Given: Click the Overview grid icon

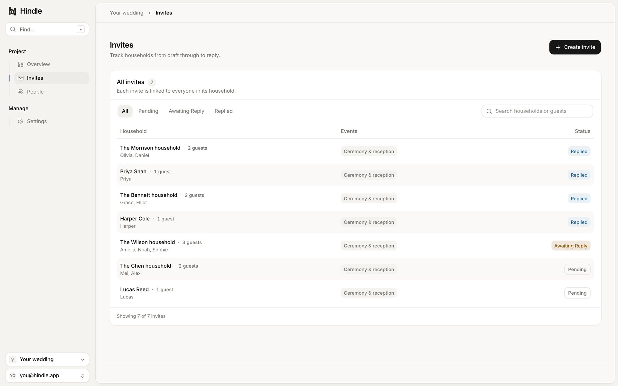Looking at the screenshot, I should point(21,64).
